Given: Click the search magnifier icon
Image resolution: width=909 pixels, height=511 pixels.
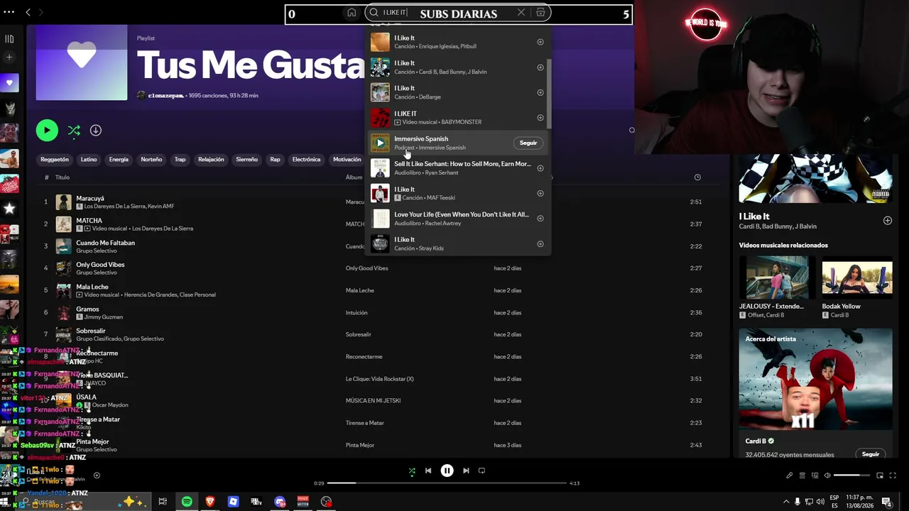Looking at the screenshot, I should click(374, 13).
